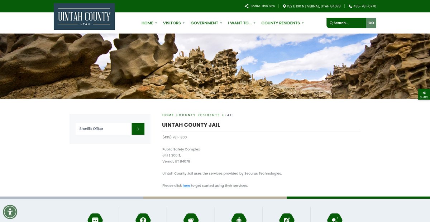The width and height of the screenshot is (430, 222).
Task: Click the government building hexagon icon
Action: click(239, 218)
